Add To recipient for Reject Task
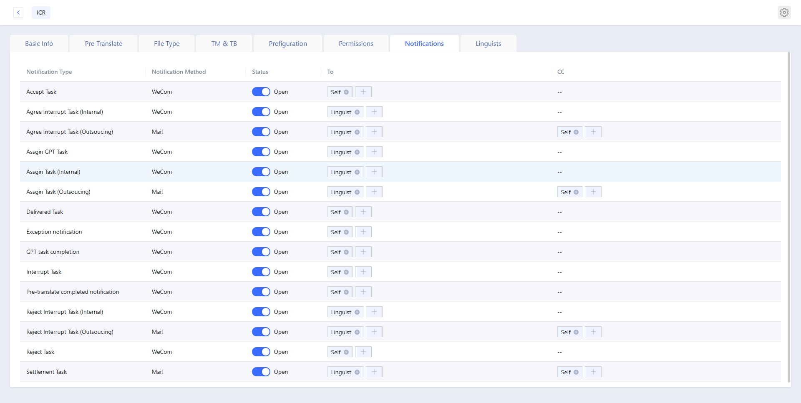 coord(363,352)
